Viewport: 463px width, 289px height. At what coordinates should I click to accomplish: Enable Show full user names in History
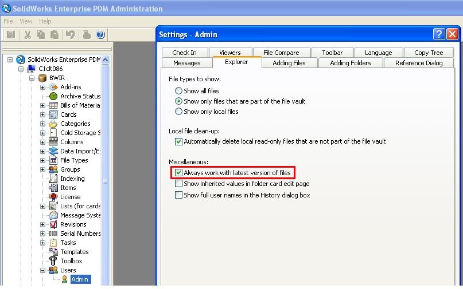click(x=178, y=195)
